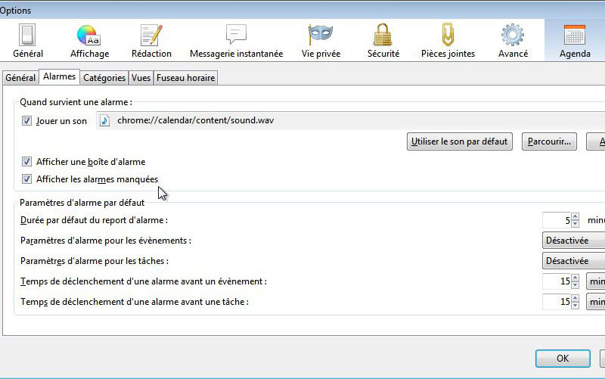Confirm with the OK button
The height and width of the screenshot is (379, 605).
pyautogui.click(x=563, y=359)
